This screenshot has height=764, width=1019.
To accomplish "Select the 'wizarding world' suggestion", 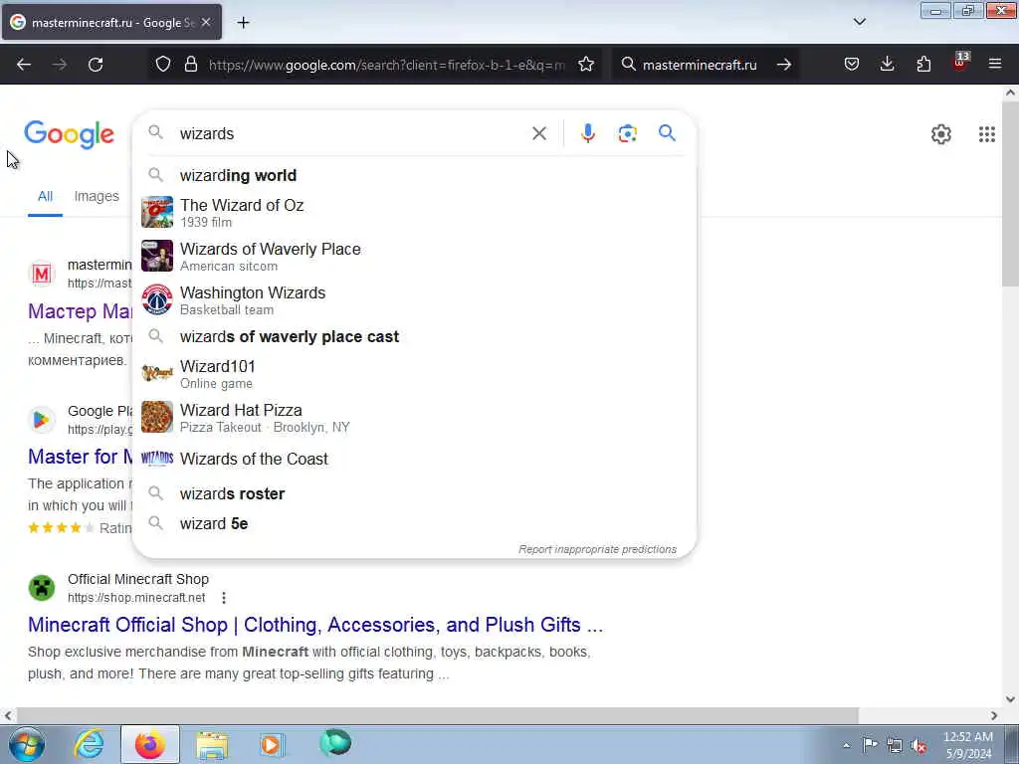I will (x=414, y=175).
